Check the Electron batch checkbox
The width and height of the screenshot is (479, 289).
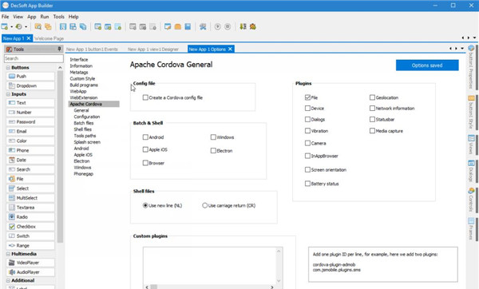(x=213, y=151)
